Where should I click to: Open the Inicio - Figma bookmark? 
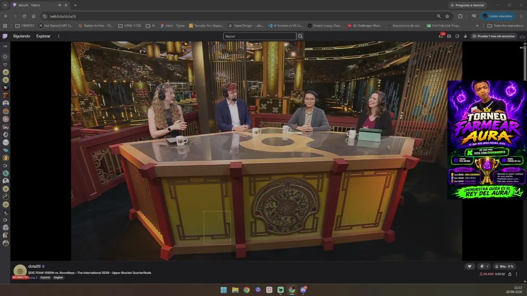coord(172,25)
